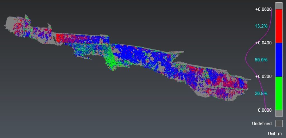286x138 pixels.
Task: Click the bottom gray cap of the color bar
Action: pos(279,113)
